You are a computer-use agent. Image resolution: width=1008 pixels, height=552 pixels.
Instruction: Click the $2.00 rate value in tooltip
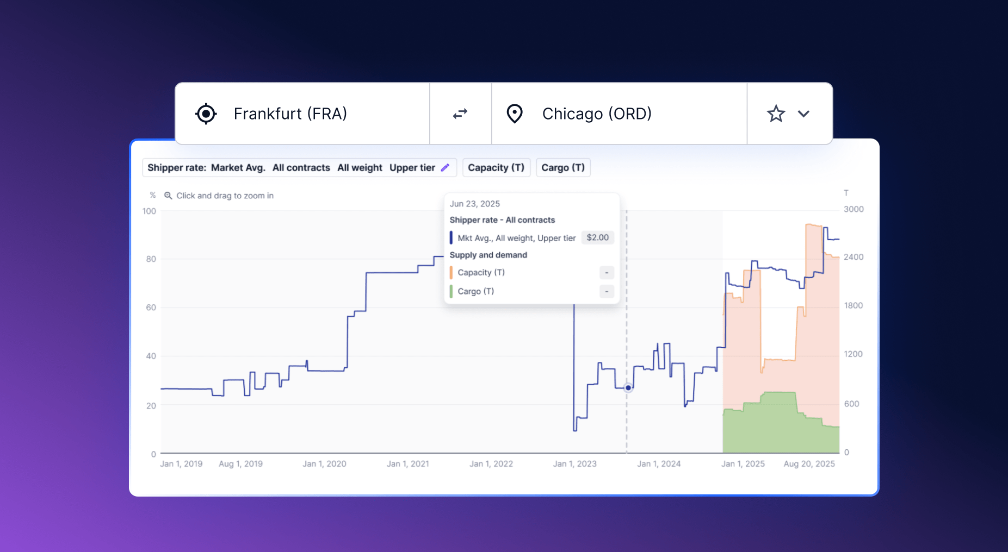pyautogui.click(x=597, y=237)
